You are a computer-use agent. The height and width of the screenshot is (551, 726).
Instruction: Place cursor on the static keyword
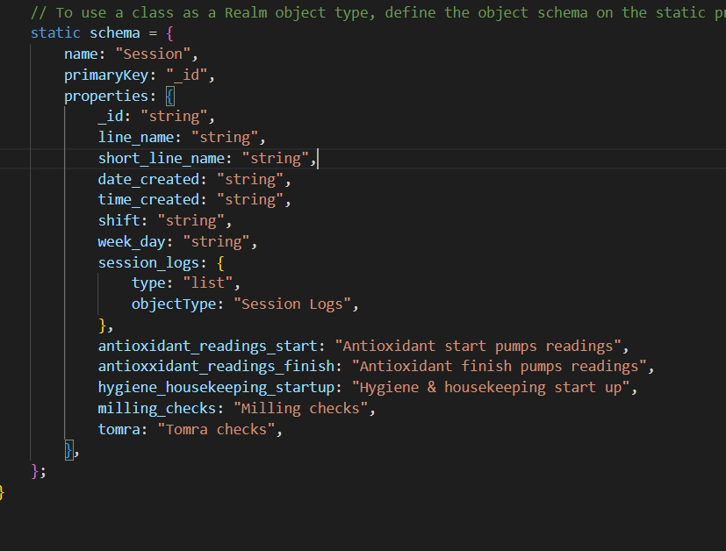[55, 32]
